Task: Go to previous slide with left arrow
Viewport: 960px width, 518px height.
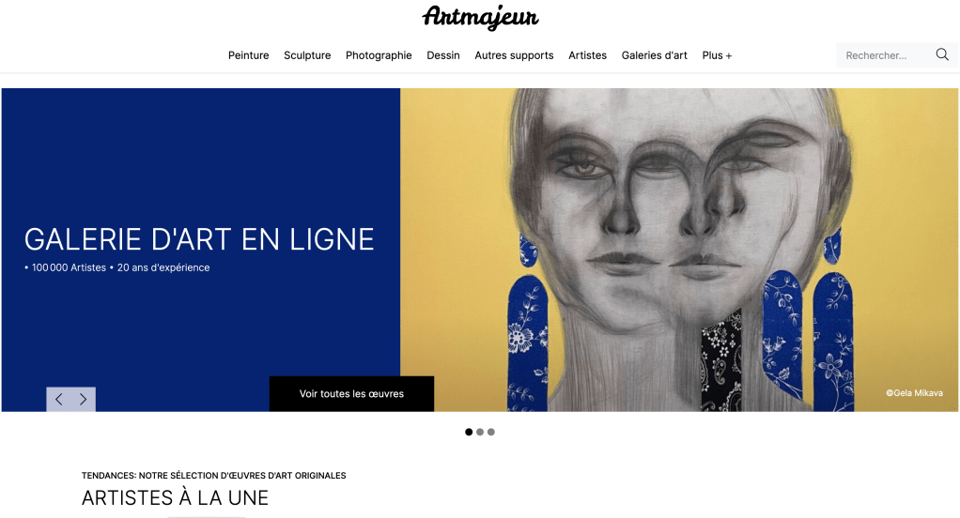Action: tap(59, 400)
